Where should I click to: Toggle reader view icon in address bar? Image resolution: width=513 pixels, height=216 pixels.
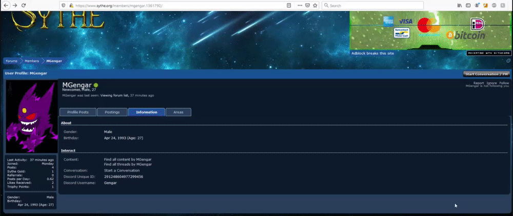289,5
